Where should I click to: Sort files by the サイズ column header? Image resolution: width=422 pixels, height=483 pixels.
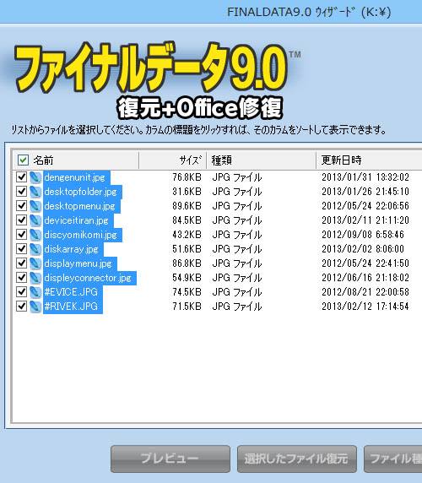(173, 160)
